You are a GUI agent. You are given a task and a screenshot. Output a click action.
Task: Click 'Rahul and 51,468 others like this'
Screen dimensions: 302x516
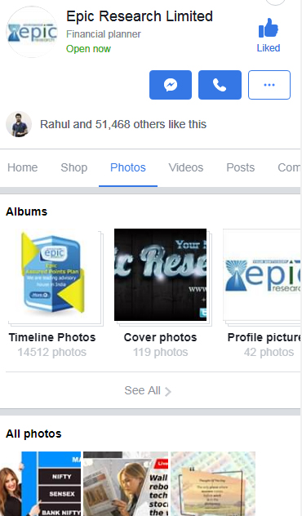(x=123, y=124)
